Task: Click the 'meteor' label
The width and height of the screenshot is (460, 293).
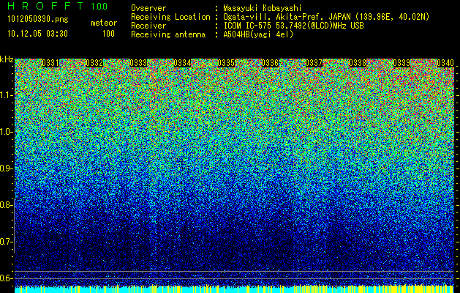Action: point(104,23)
